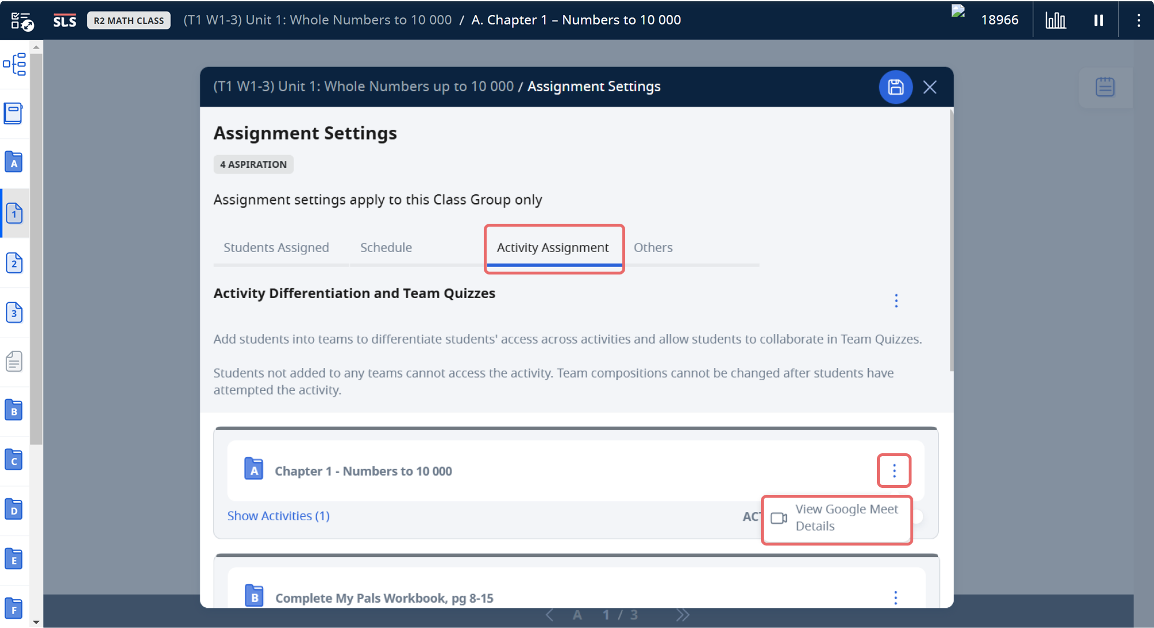Screen dimensions: 1154x628
Task: Go to previous page arrow at bottom
Action: pos(549,615)
